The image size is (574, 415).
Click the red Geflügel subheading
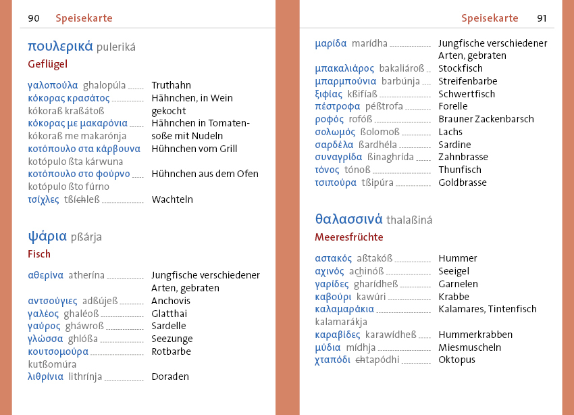coord(48,64)
